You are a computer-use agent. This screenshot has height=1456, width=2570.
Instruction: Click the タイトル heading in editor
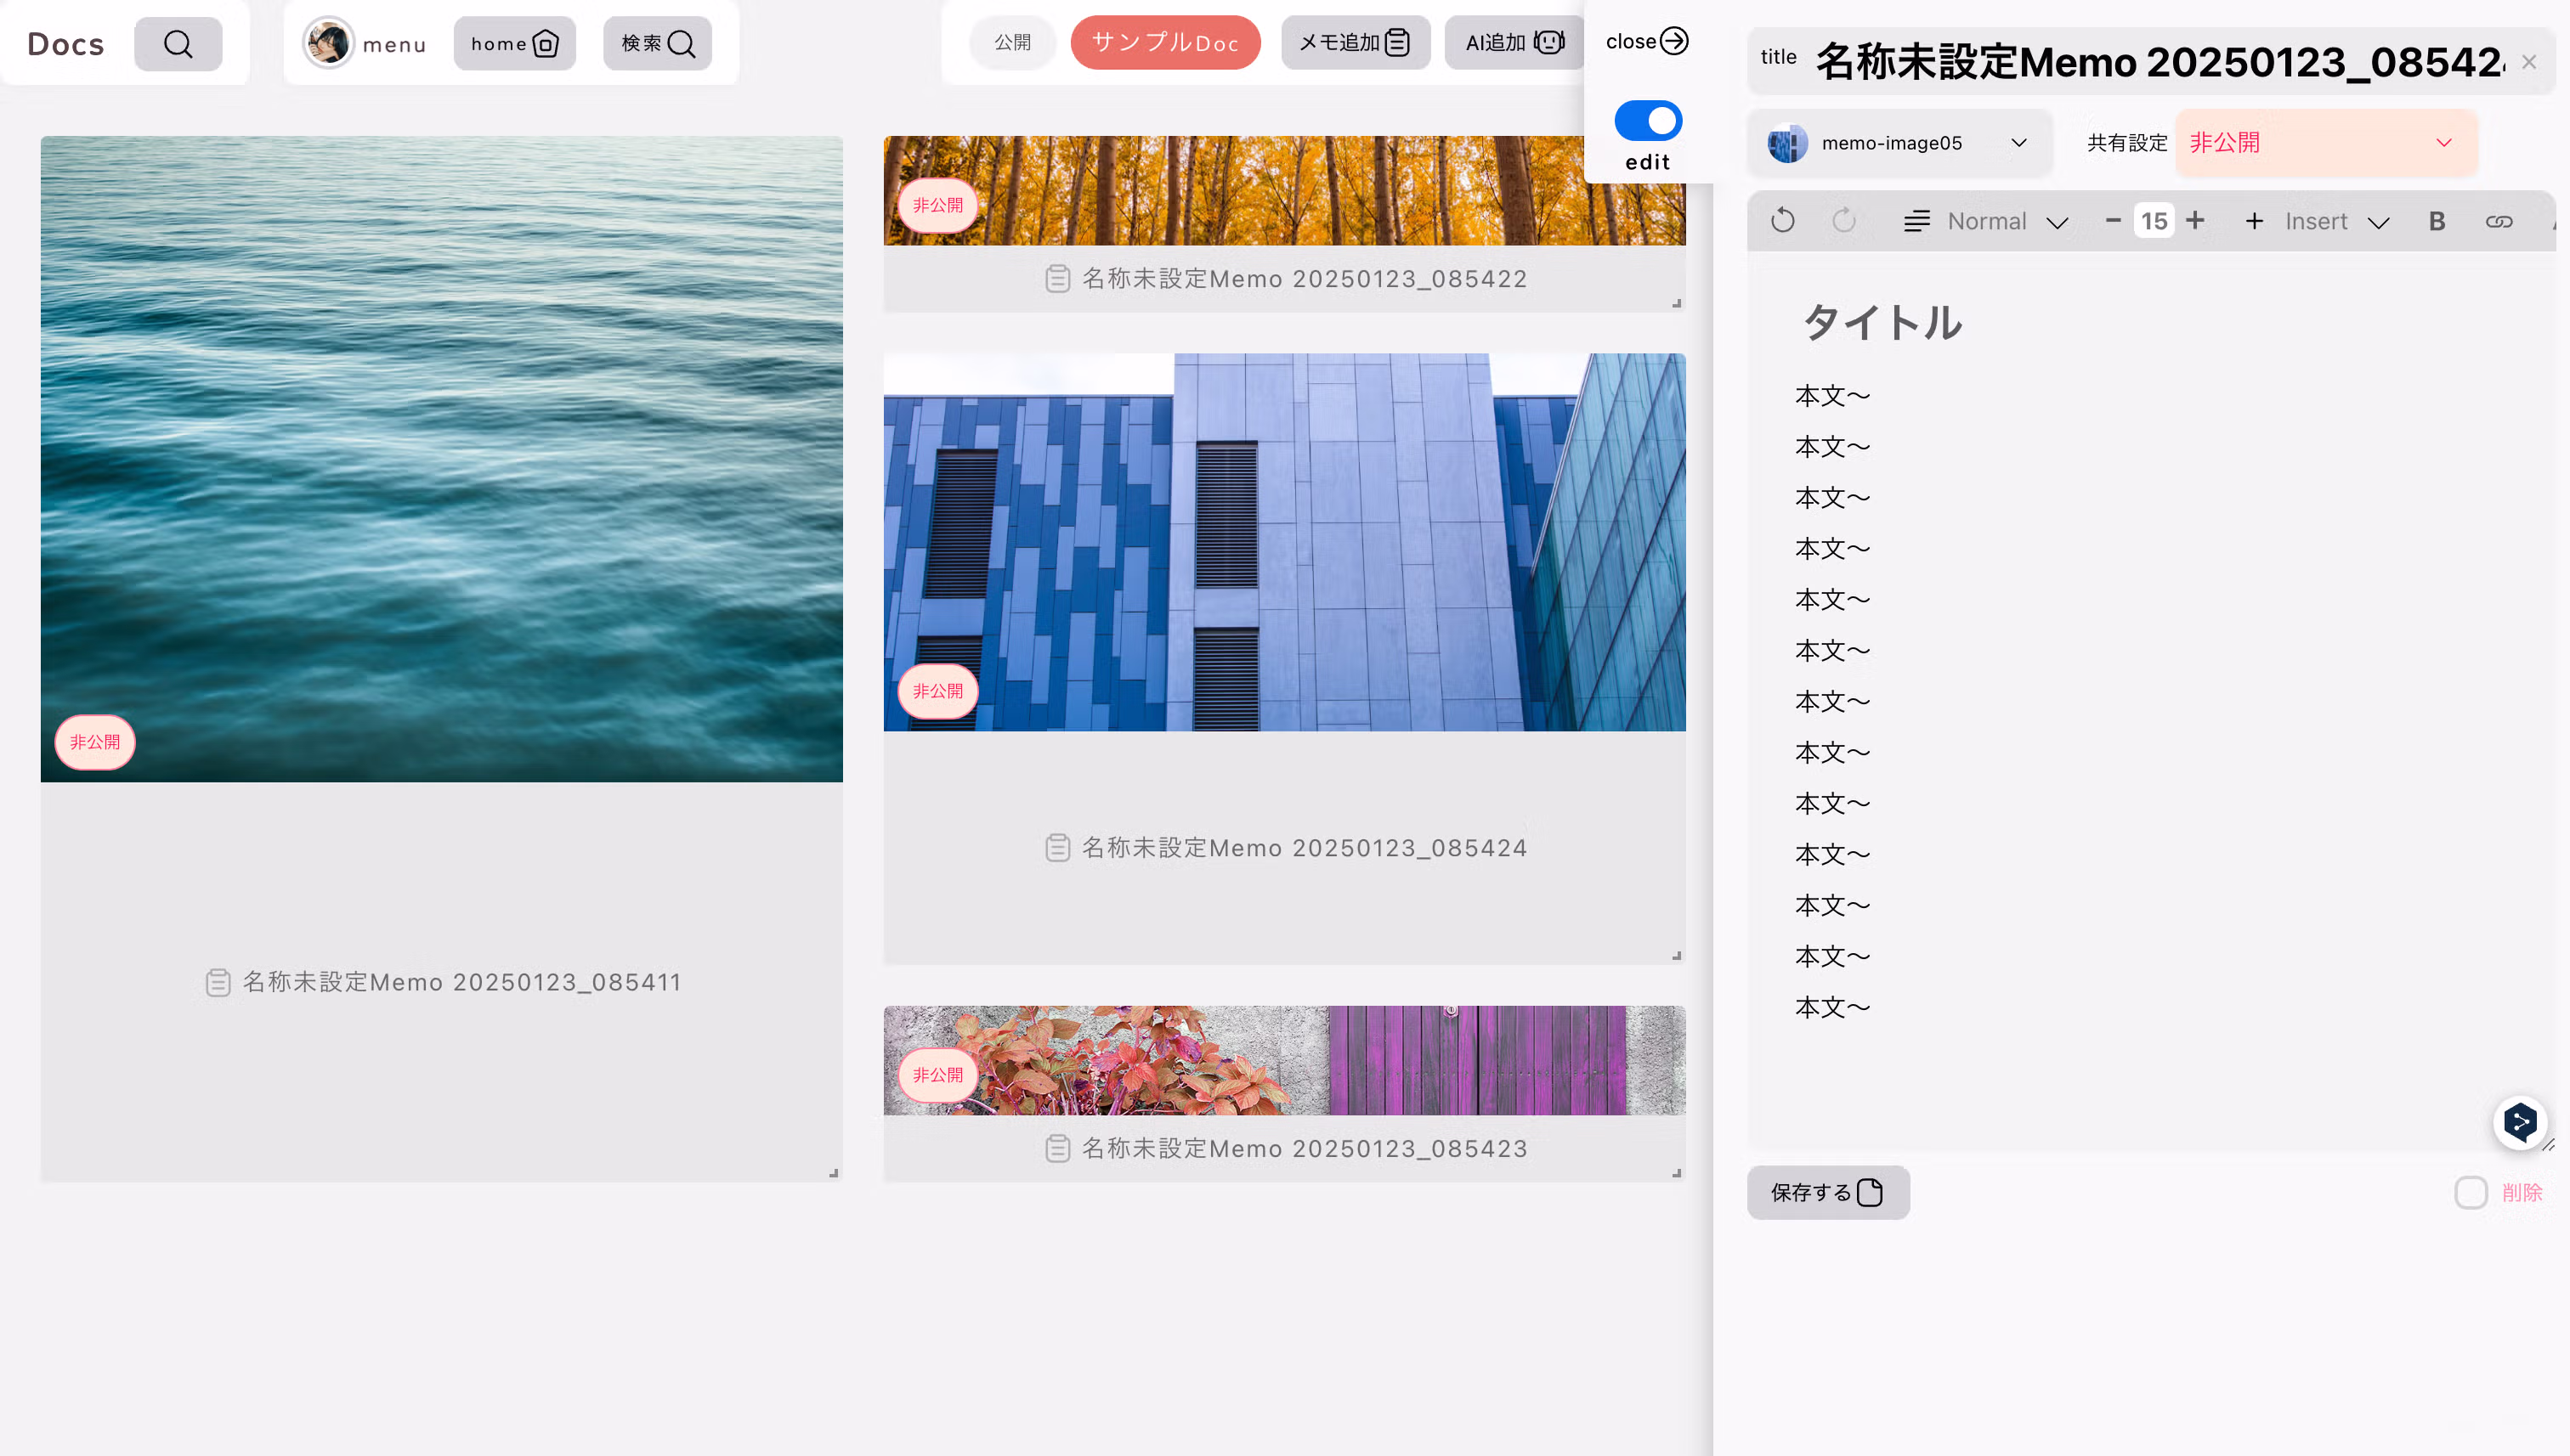pos(1882,323)
